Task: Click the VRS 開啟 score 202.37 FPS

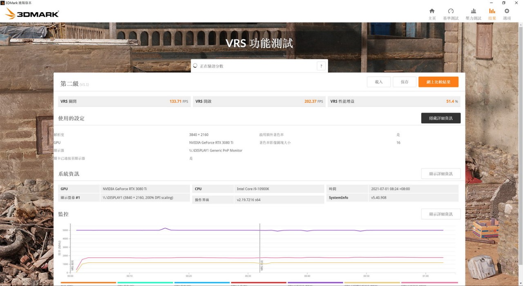Action: (313, 101)
